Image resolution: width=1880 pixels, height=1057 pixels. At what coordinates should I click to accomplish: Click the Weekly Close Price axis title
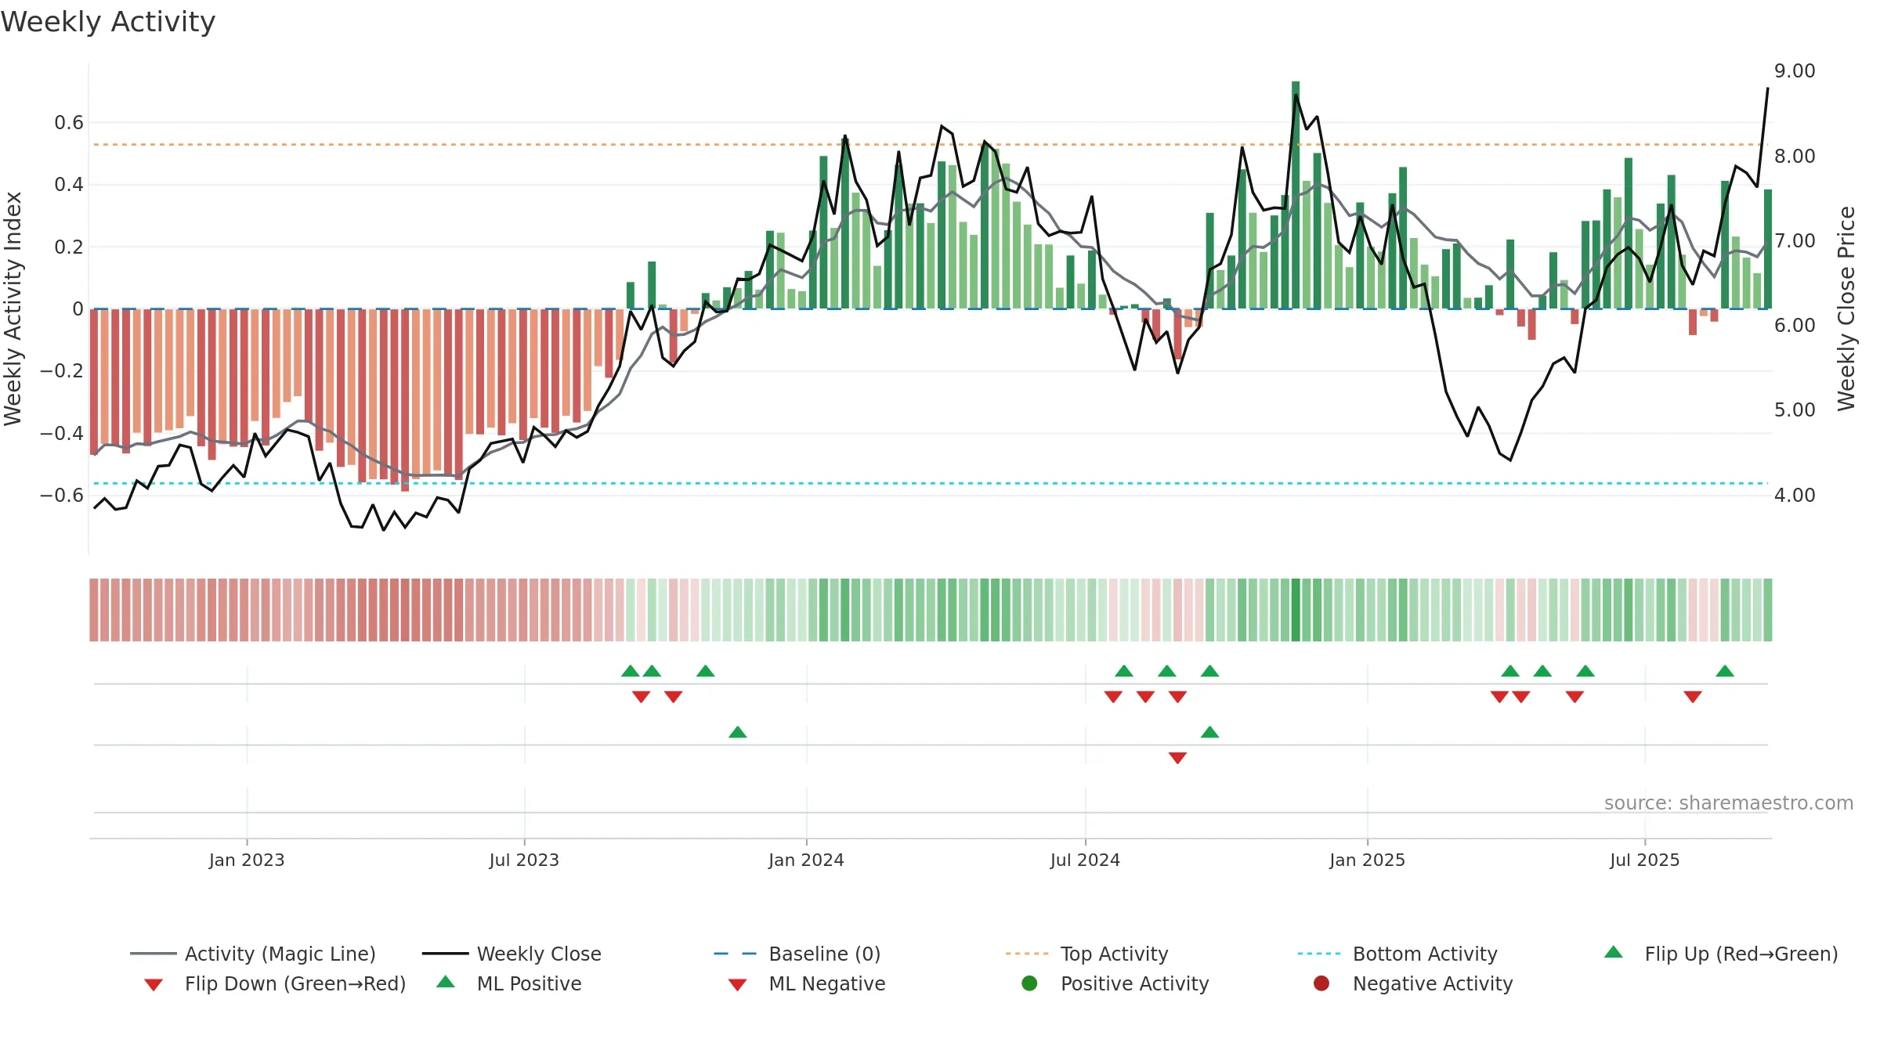pyautogui.click(x=1846, y=308)
